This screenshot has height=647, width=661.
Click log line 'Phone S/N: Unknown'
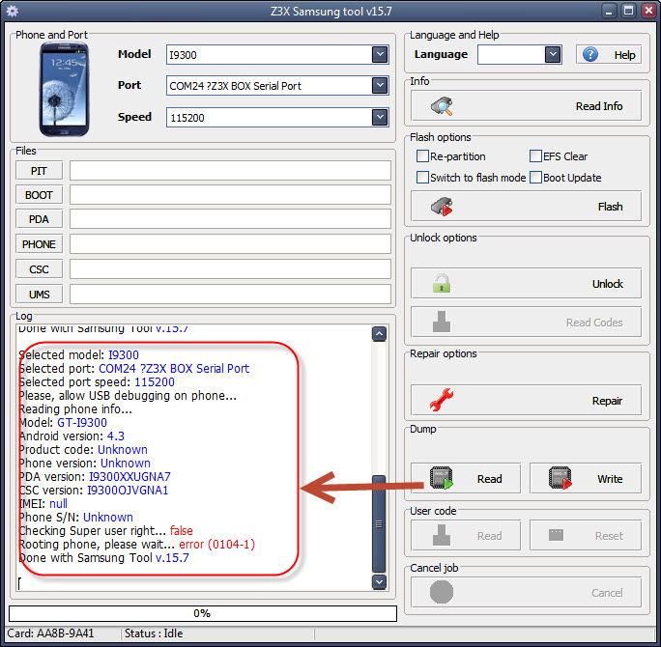click(x=76, y=517)
